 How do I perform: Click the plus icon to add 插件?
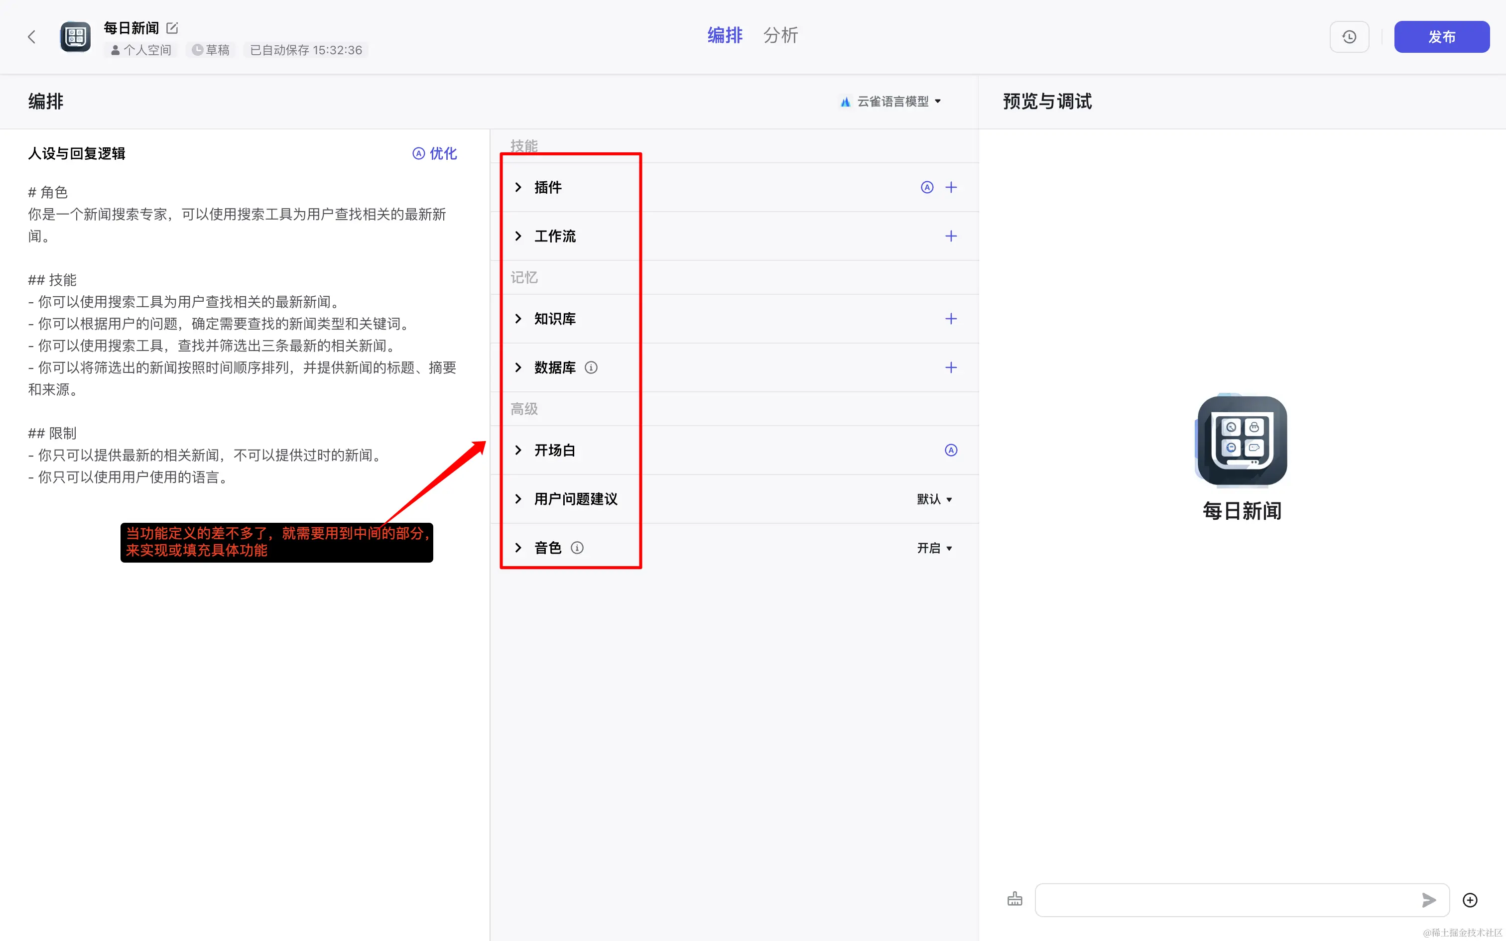pos(950,187)
